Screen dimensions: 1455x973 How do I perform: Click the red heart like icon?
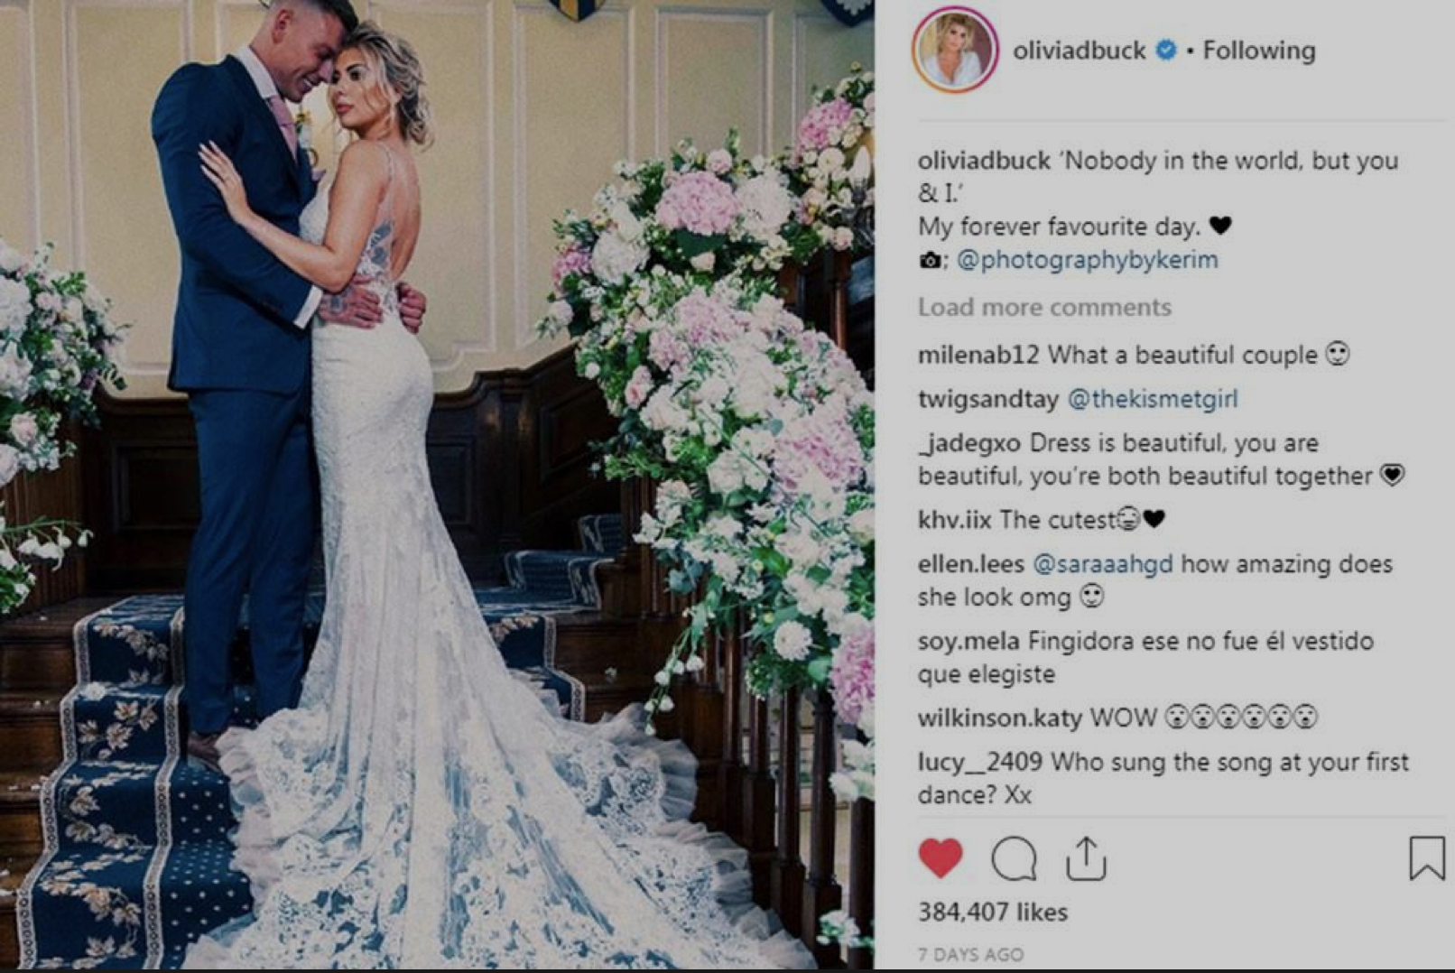pos(941,857)
